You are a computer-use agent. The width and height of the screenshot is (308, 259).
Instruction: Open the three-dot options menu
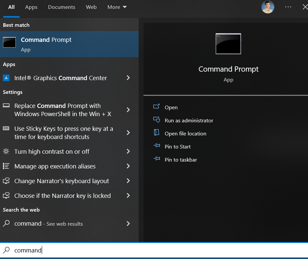point(288,7)
